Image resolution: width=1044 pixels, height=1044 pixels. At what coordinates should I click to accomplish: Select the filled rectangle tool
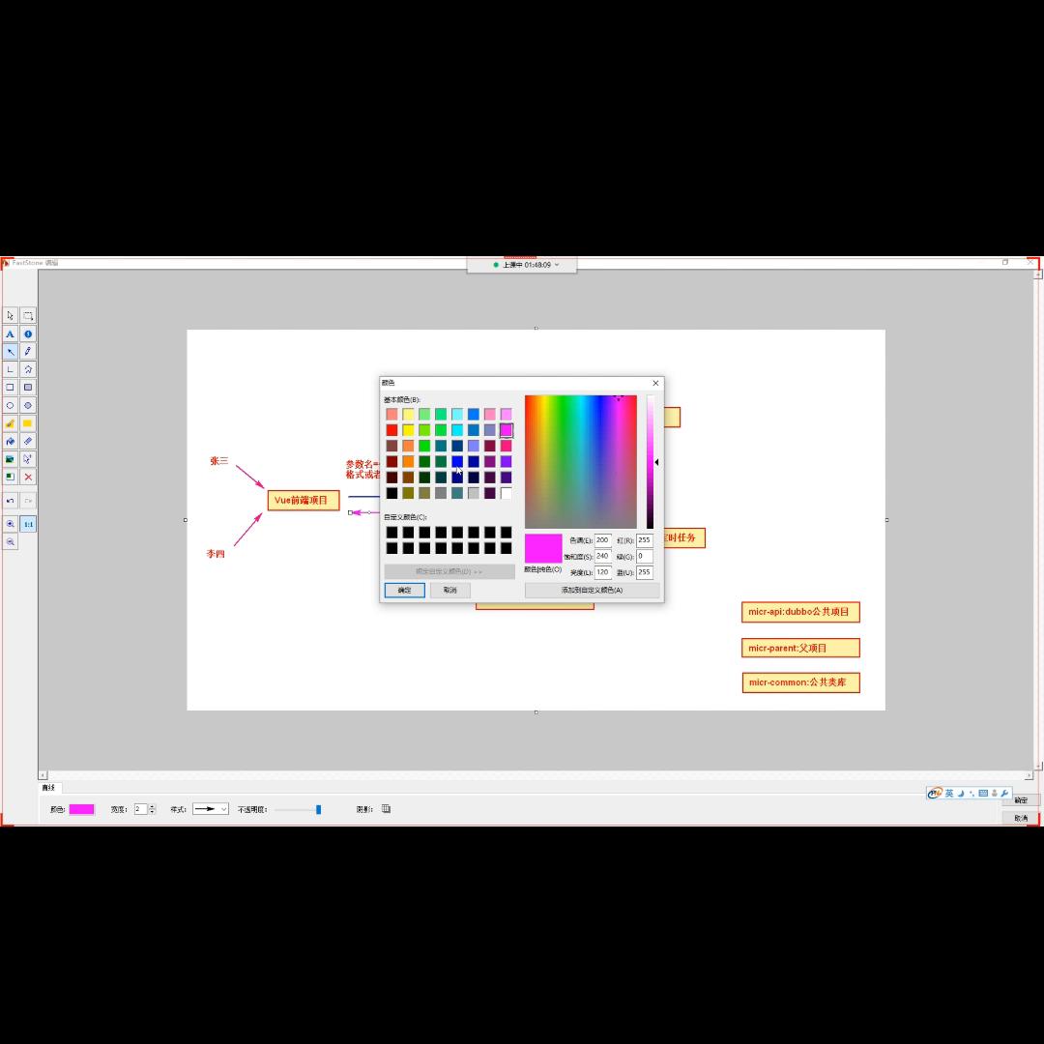(x=28, y=388)
